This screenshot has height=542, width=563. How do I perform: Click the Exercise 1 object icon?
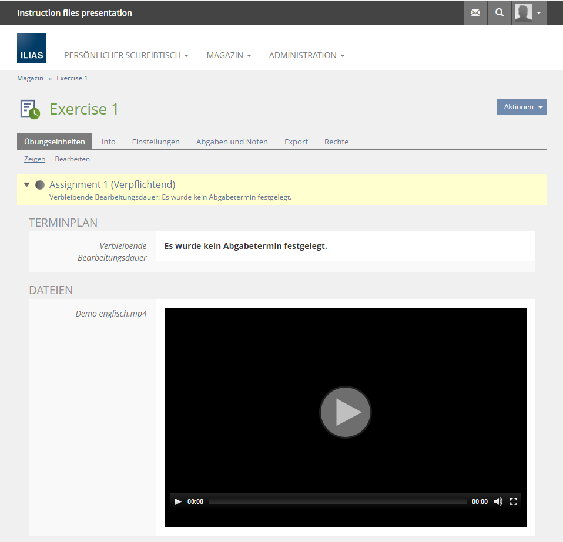tap(29, 109)
